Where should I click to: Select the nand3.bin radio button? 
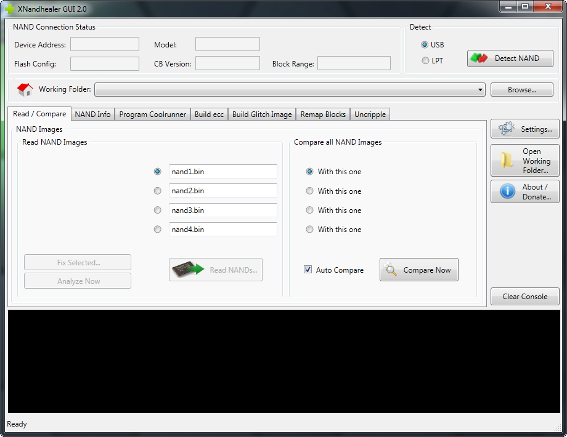tap(158, 210)
